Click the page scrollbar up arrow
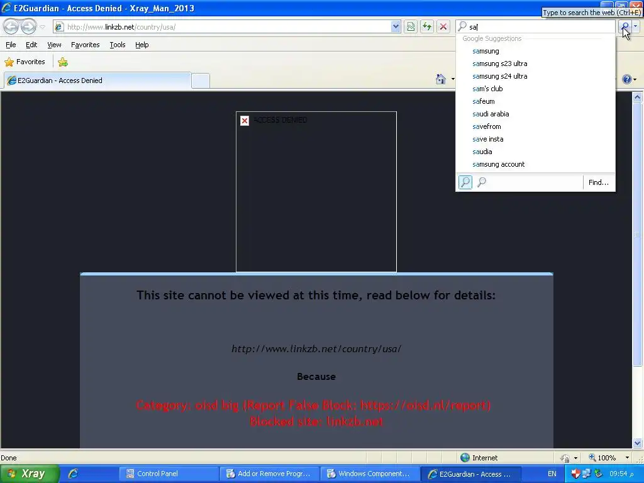 point(638,97)
